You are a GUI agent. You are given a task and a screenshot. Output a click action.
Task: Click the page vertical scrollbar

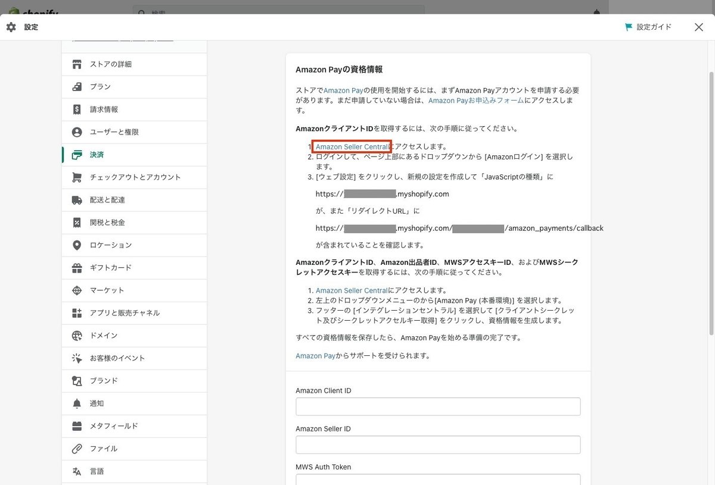711,202
